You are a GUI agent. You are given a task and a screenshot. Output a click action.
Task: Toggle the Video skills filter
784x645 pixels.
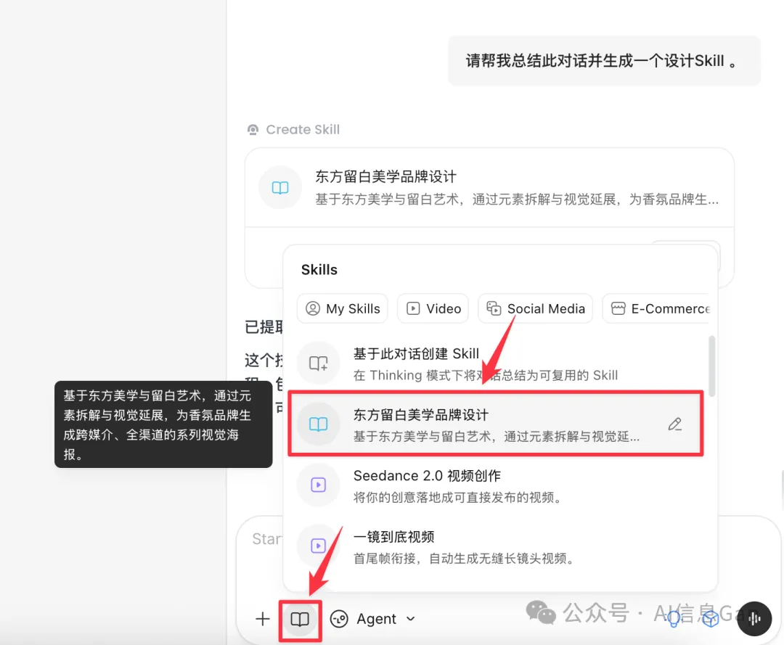(x=433, y=308)
